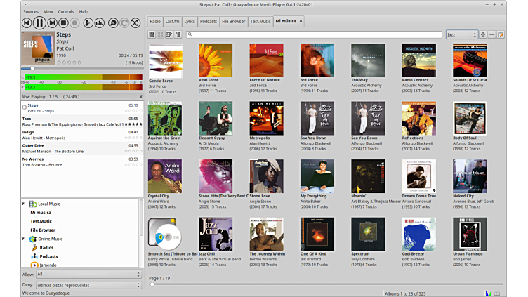This screenshot has height=297, width=528.
Task: Open the Deny filter dropdown
Action: [88, 285]
